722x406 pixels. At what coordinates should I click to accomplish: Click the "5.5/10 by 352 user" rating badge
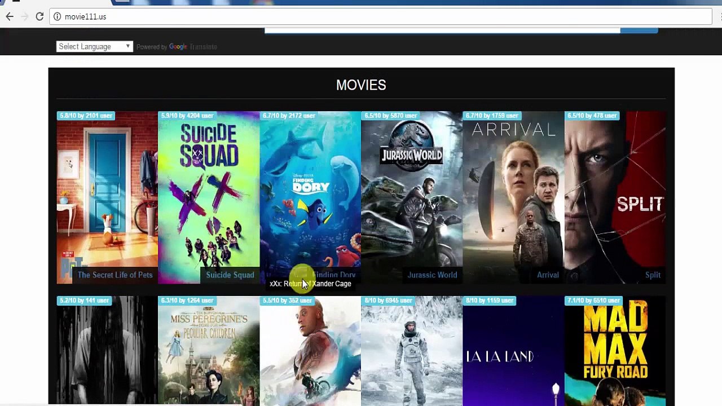[287, 301]
